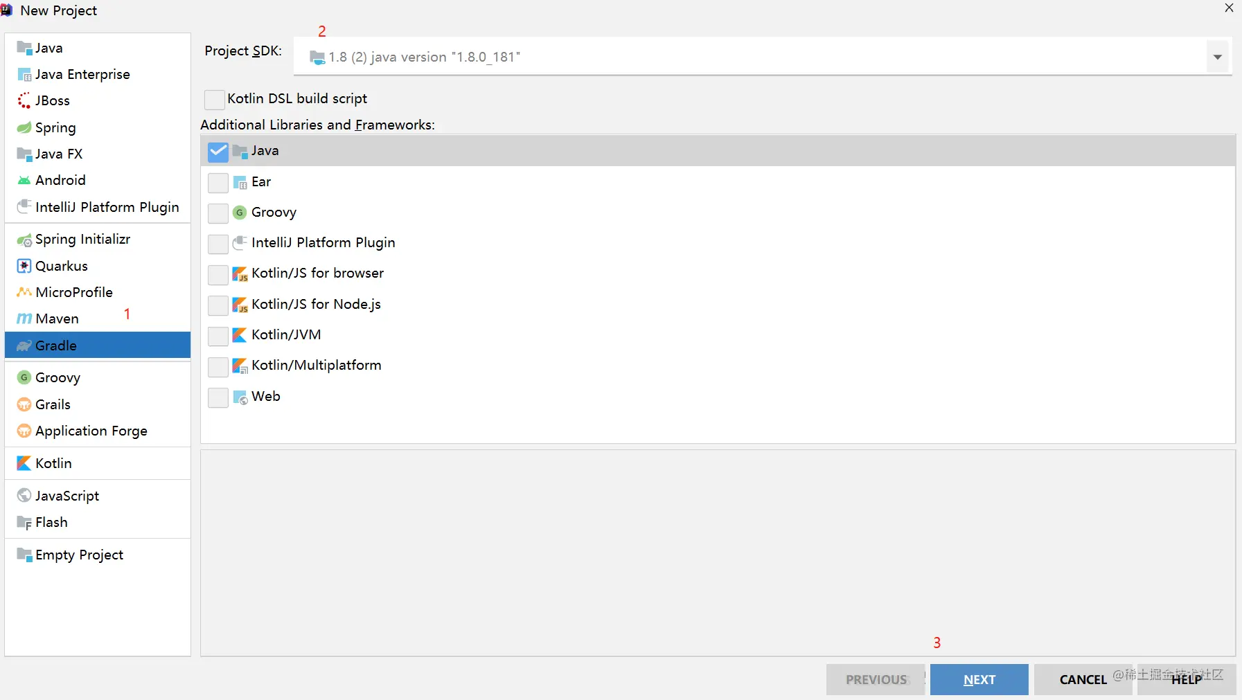
Task: Click the IntelliJ logo in title bar
Action: (x=7, y=10)
